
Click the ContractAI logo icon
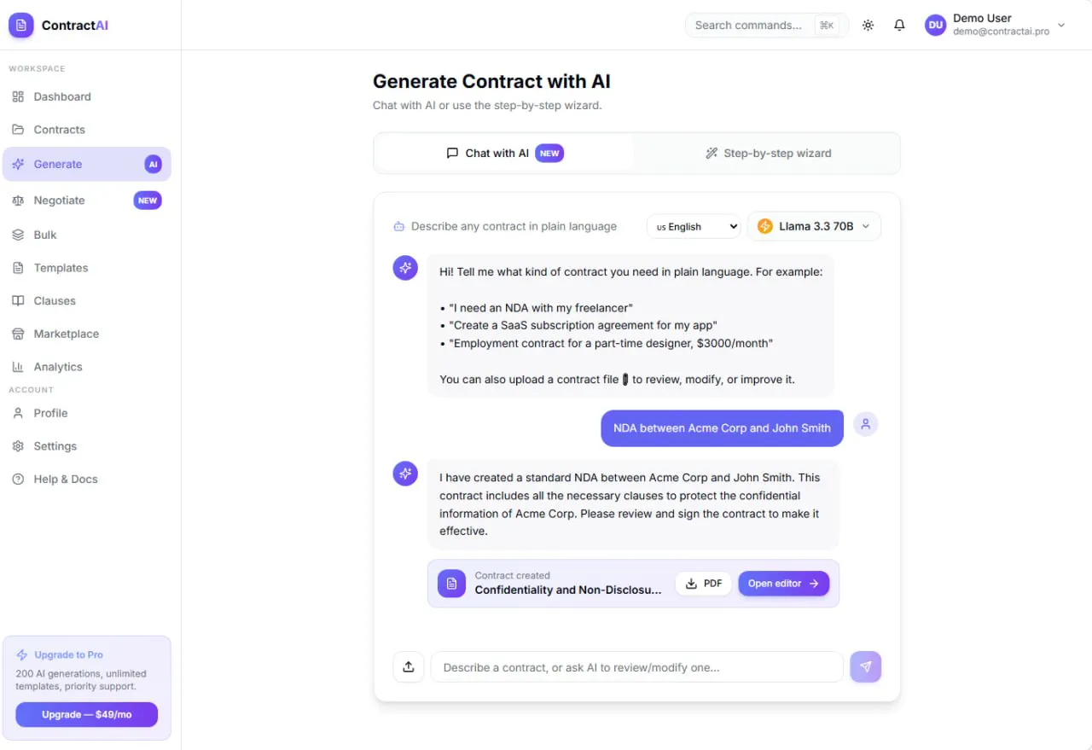21,26
